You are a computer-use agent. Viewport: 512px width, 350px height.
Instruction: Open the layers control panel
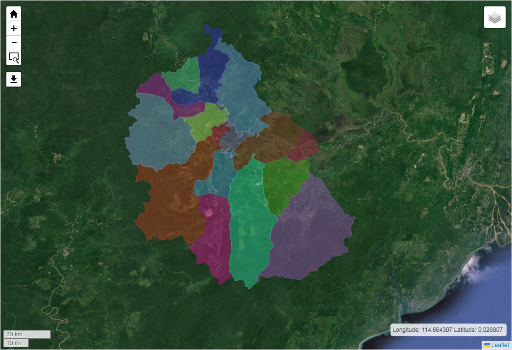[494, 17]
